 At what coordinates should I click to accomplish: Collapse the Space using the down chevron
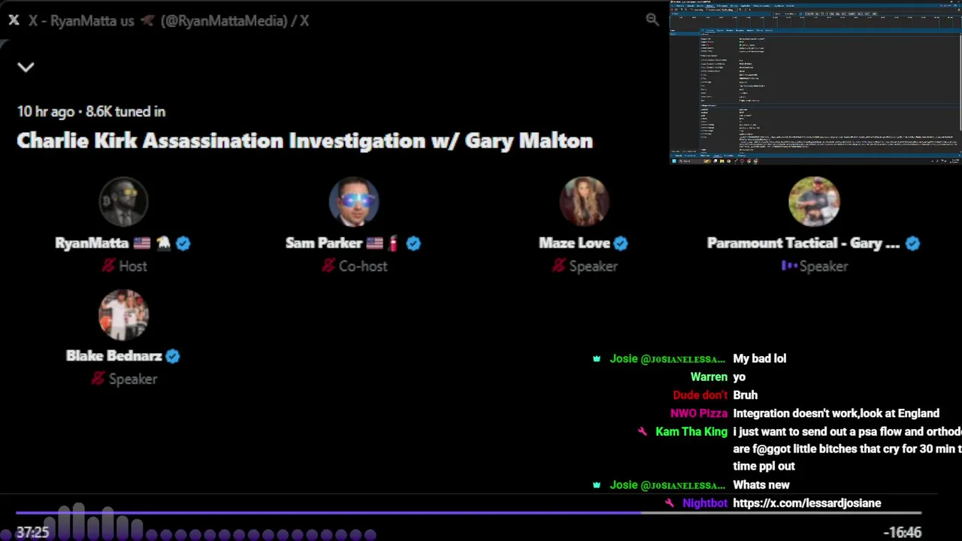click(x=26, y=67)
